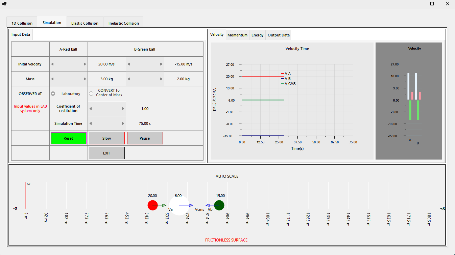The height and width of the screenshot is (255, 455).
Task: Click the 20.00 m/s velocity value
Action: (106, 64)
